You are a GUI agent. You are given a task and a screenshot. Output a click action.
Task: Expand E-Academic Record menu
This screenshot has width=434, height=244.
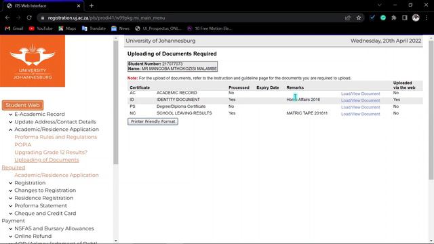(39, 114)
